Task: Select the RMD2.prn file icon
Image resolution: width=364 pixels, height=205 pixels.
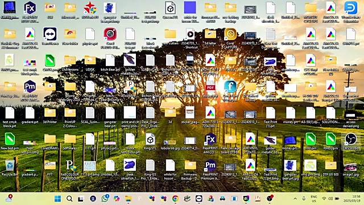Action: pos(330,139)
